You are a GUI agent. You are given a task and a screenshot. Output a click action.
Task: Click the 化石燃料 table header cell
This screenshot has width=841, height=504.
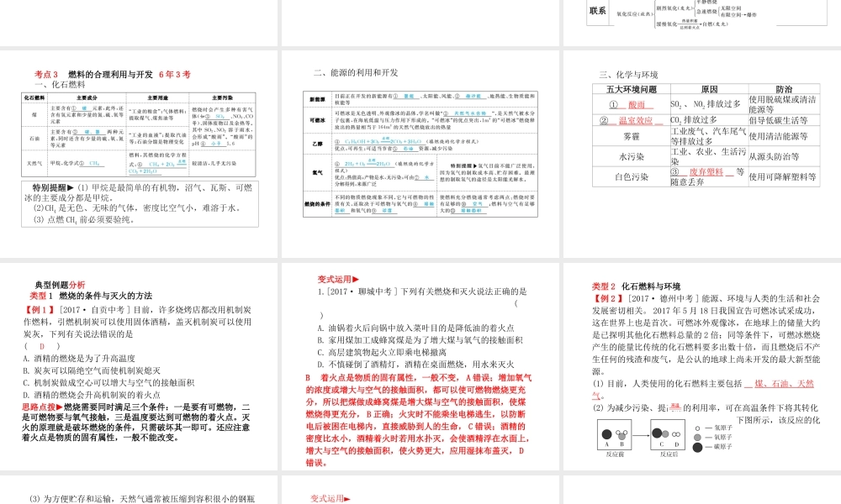[34, 97]
